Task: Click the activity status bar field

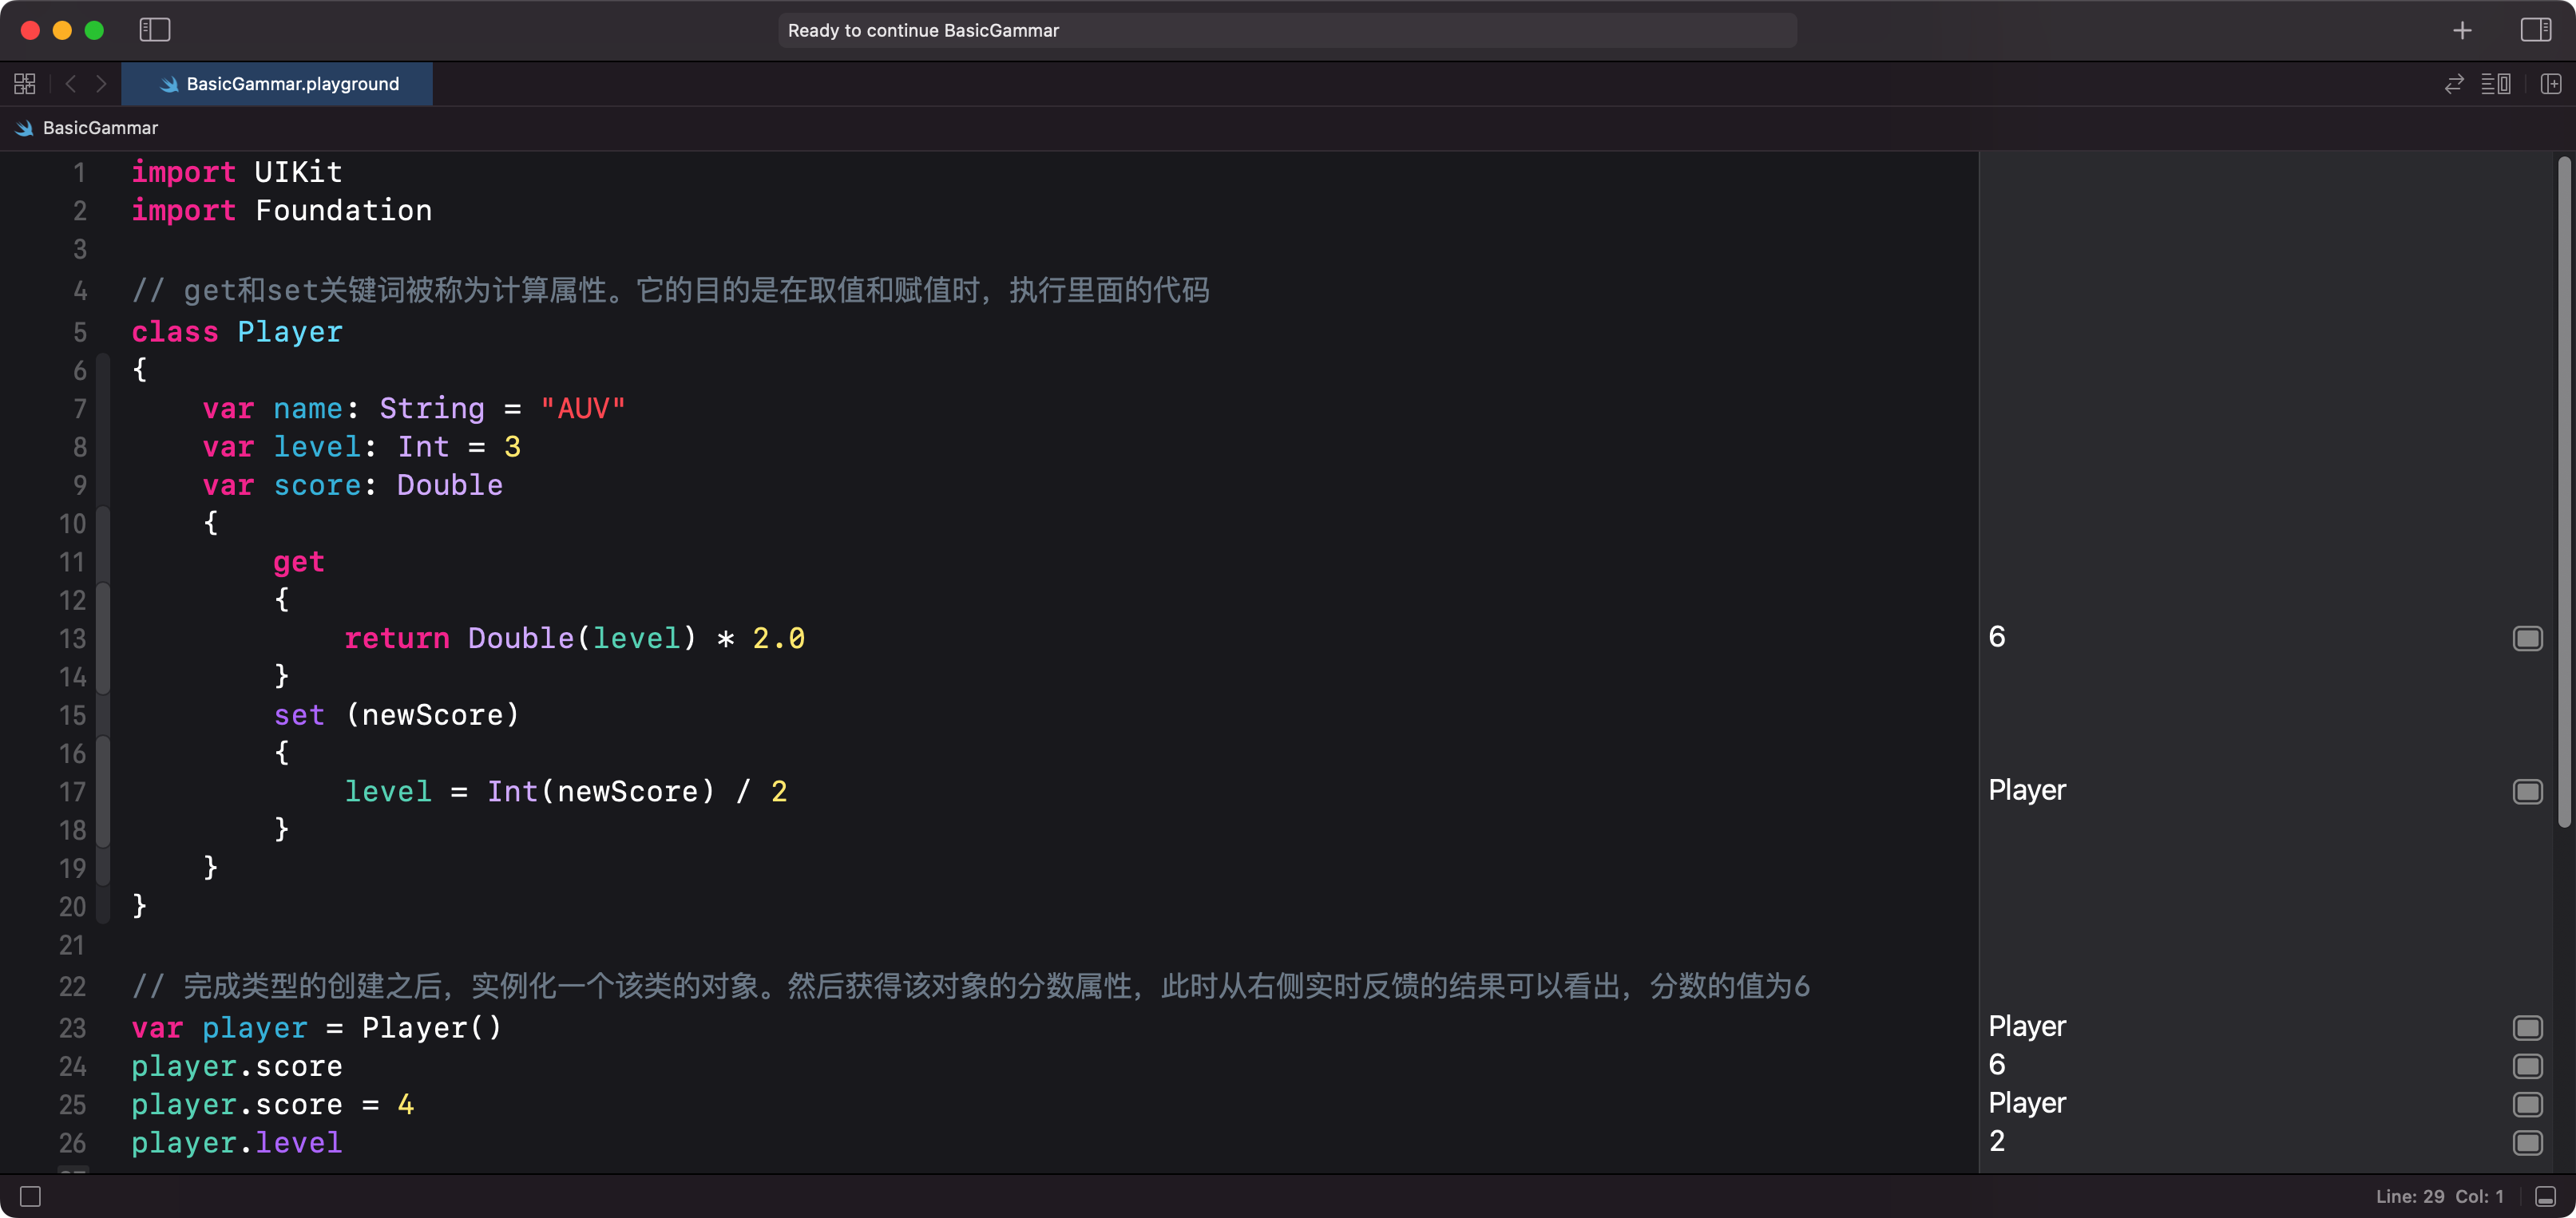Action: [1287, 30]
